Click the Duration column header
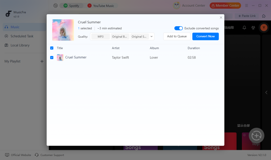Image resolution: width=271 pixels, height=160 pixels. pyautogui.click(x=193, y=48)
